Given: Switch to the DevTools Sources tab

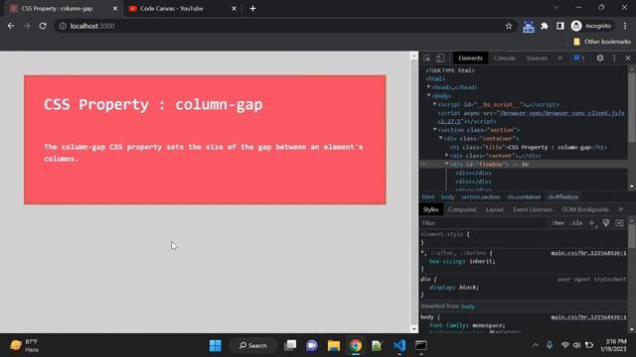Looking at the screenshot, I should point(537,59).
